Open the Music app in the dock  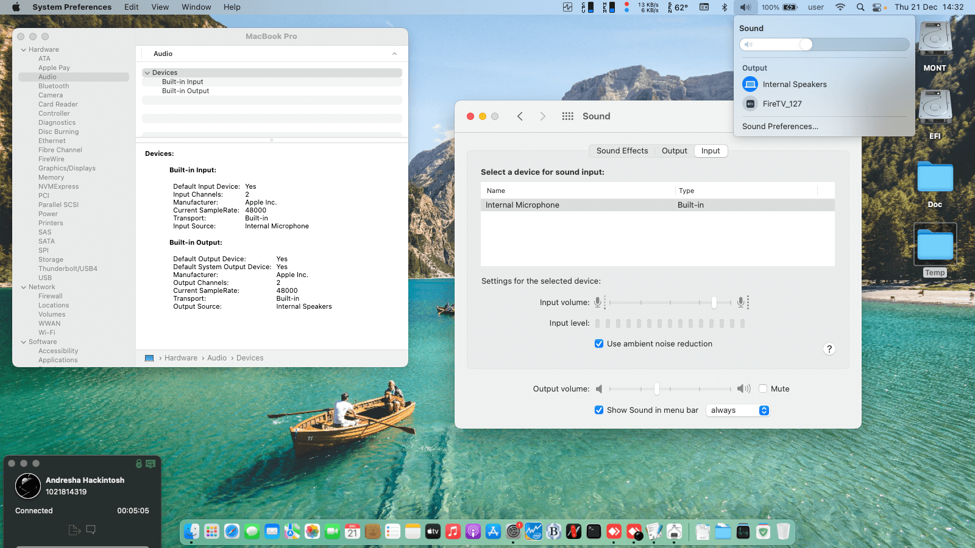[453, 532]
